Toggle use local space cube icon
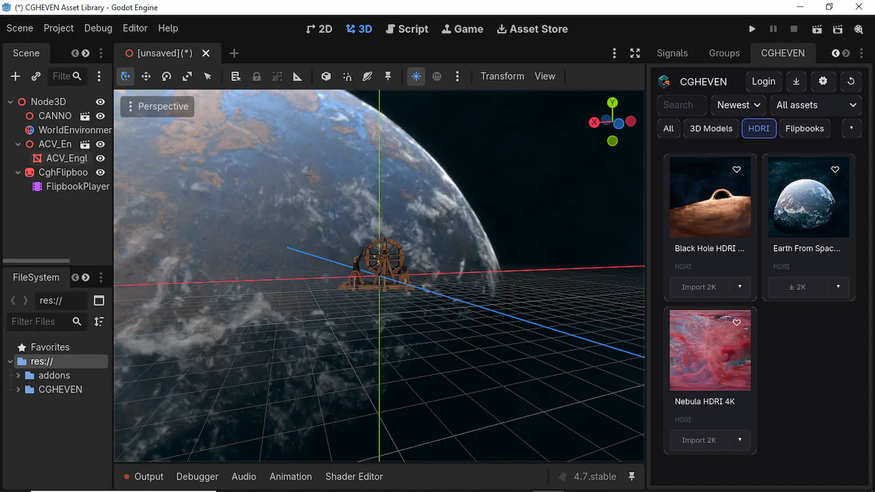 [x=326, y=77]
